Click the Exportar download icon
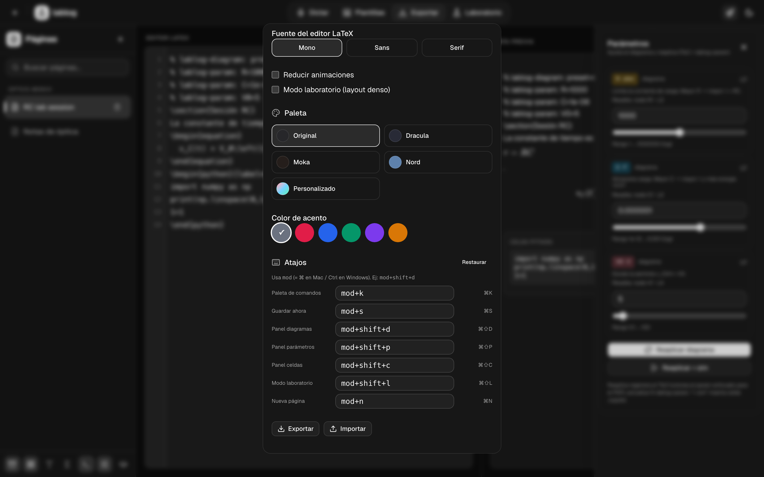The width and height of the screenshot is (764, 477). 281,429
